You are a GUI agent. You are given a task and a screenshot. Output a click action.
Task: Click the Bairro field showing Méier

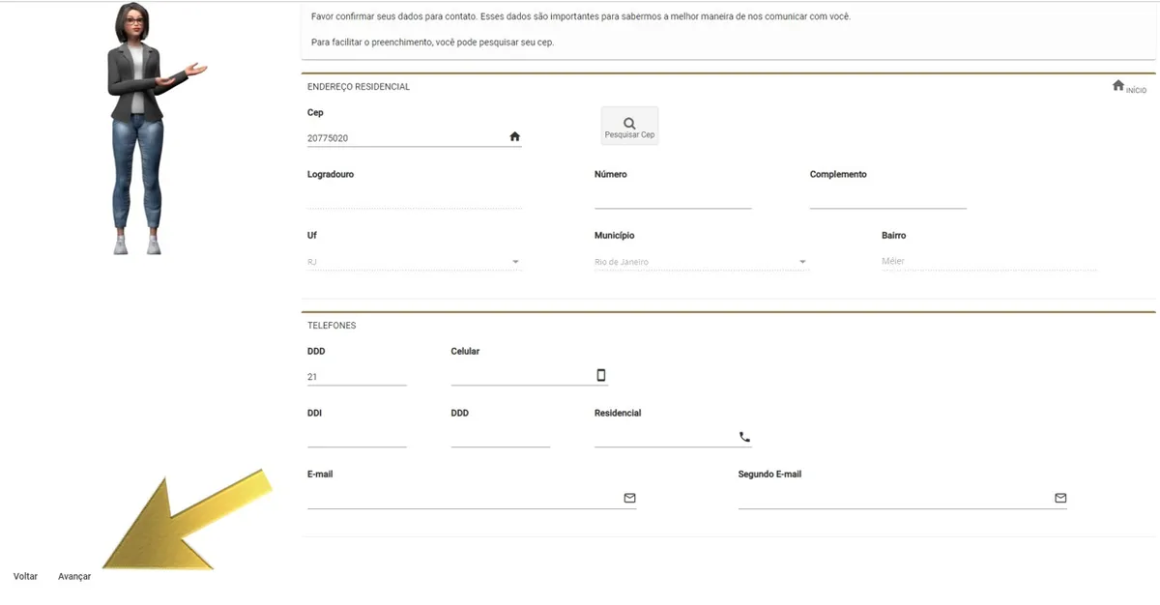tap(988, 262)
